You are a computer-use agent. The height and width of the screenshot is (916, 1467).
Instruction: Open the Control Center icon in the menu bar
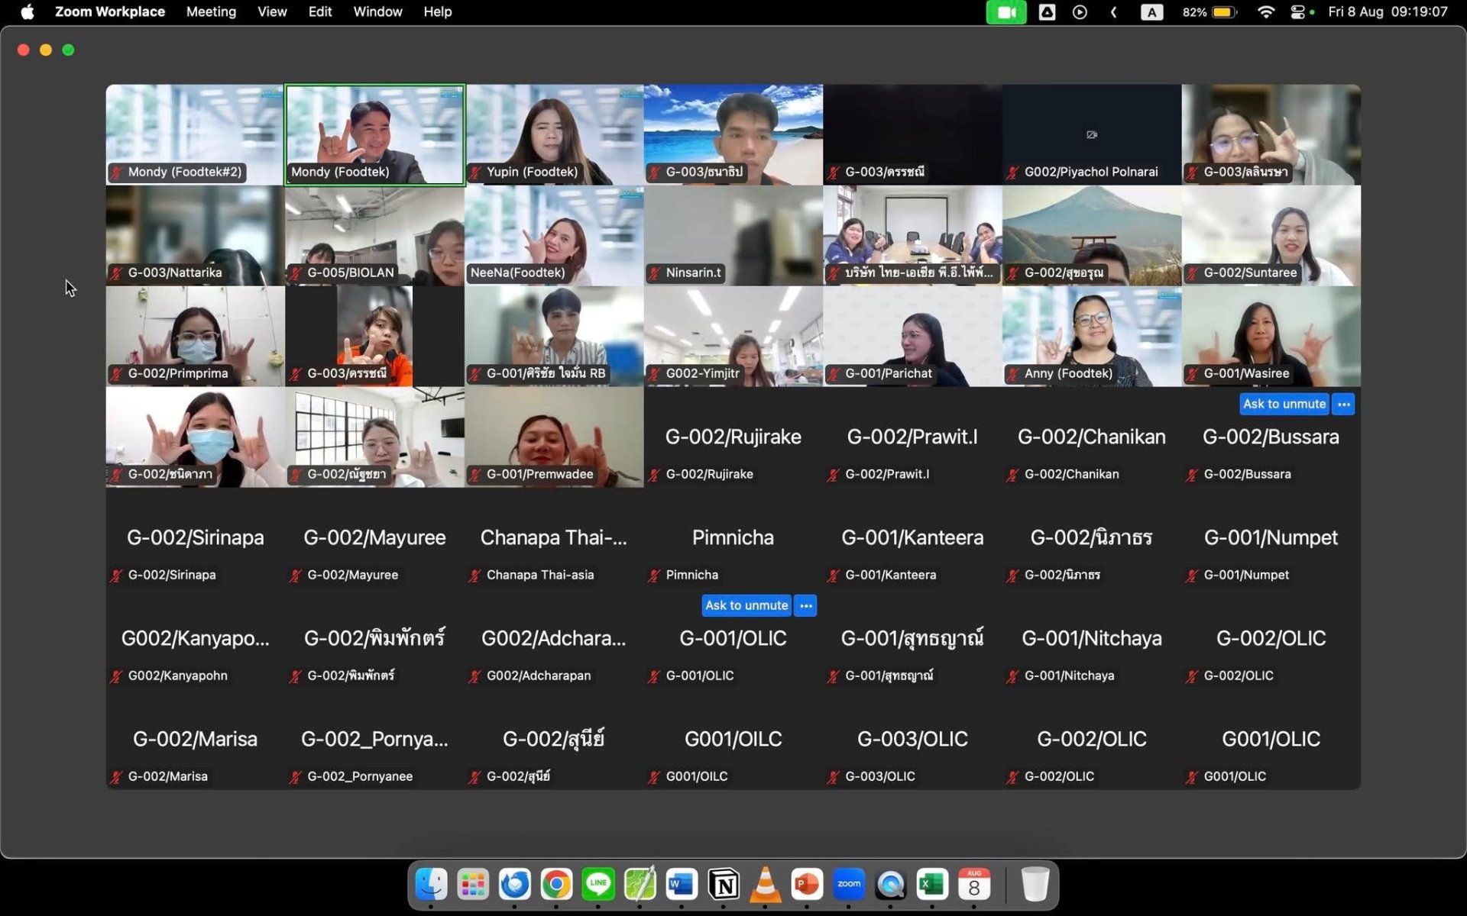tap(1297, 12)
